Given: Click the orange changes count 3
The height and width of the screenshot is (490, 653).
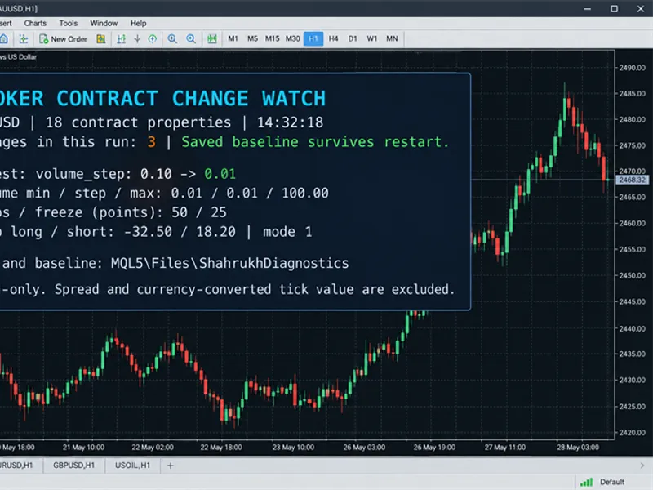Looking at the screenshot, I should click(x=151, y=142).
